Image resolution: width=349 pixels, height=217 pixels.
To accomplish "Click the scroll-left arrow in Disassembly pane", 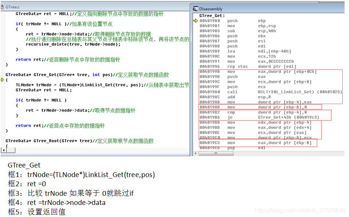I will coord(196,153).
